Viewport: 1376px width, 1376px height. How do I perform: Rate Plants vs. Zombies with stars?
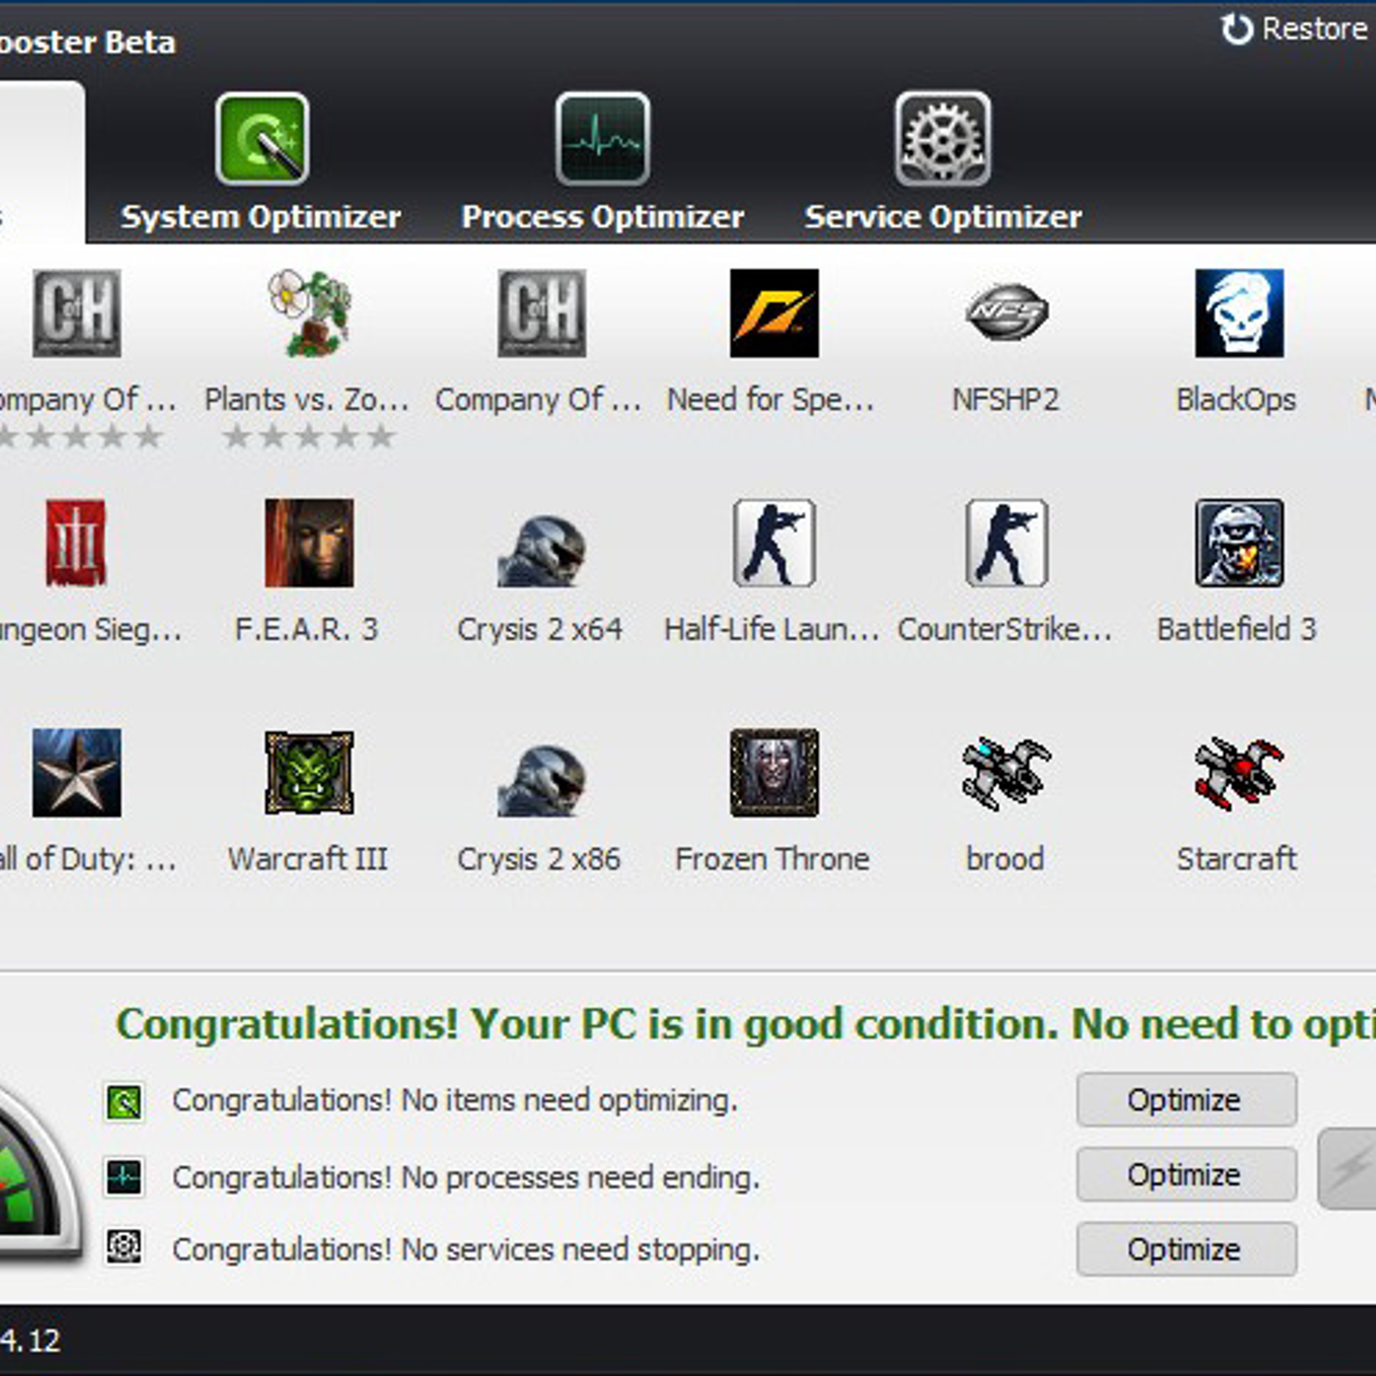click(309, 438)
